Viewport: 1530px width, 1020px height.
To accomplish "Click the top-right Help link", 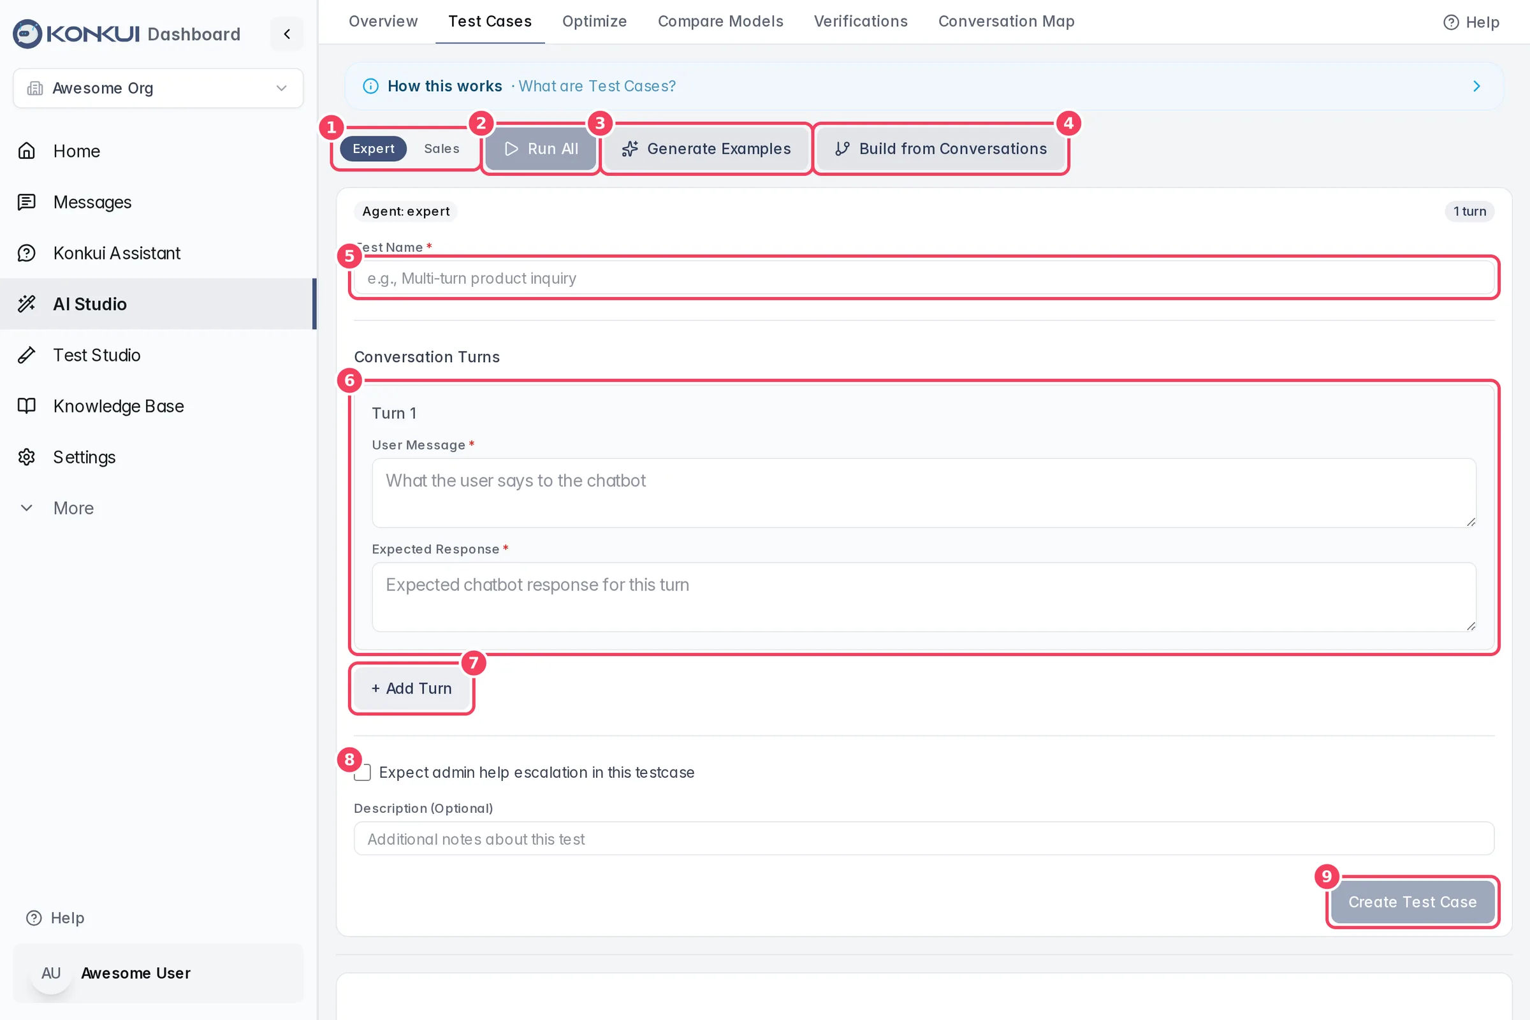I will pos(1471,23).
